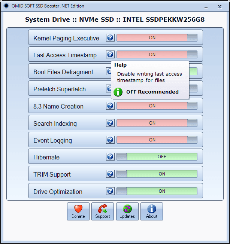Screen dimensions: 230x244
Task: Click the OFF Recommended text in popup
Action: point(152,92)
